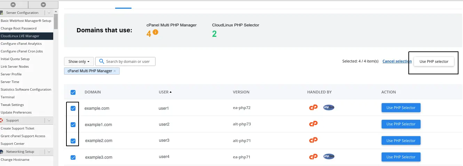Click the VERSION column header

pos(241,92)
